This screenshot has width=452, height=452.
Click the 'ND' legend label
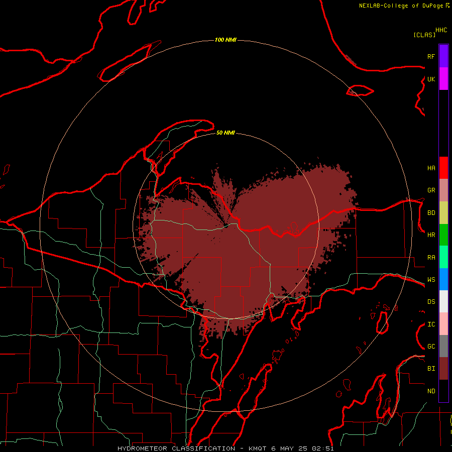tap(431, 391)
